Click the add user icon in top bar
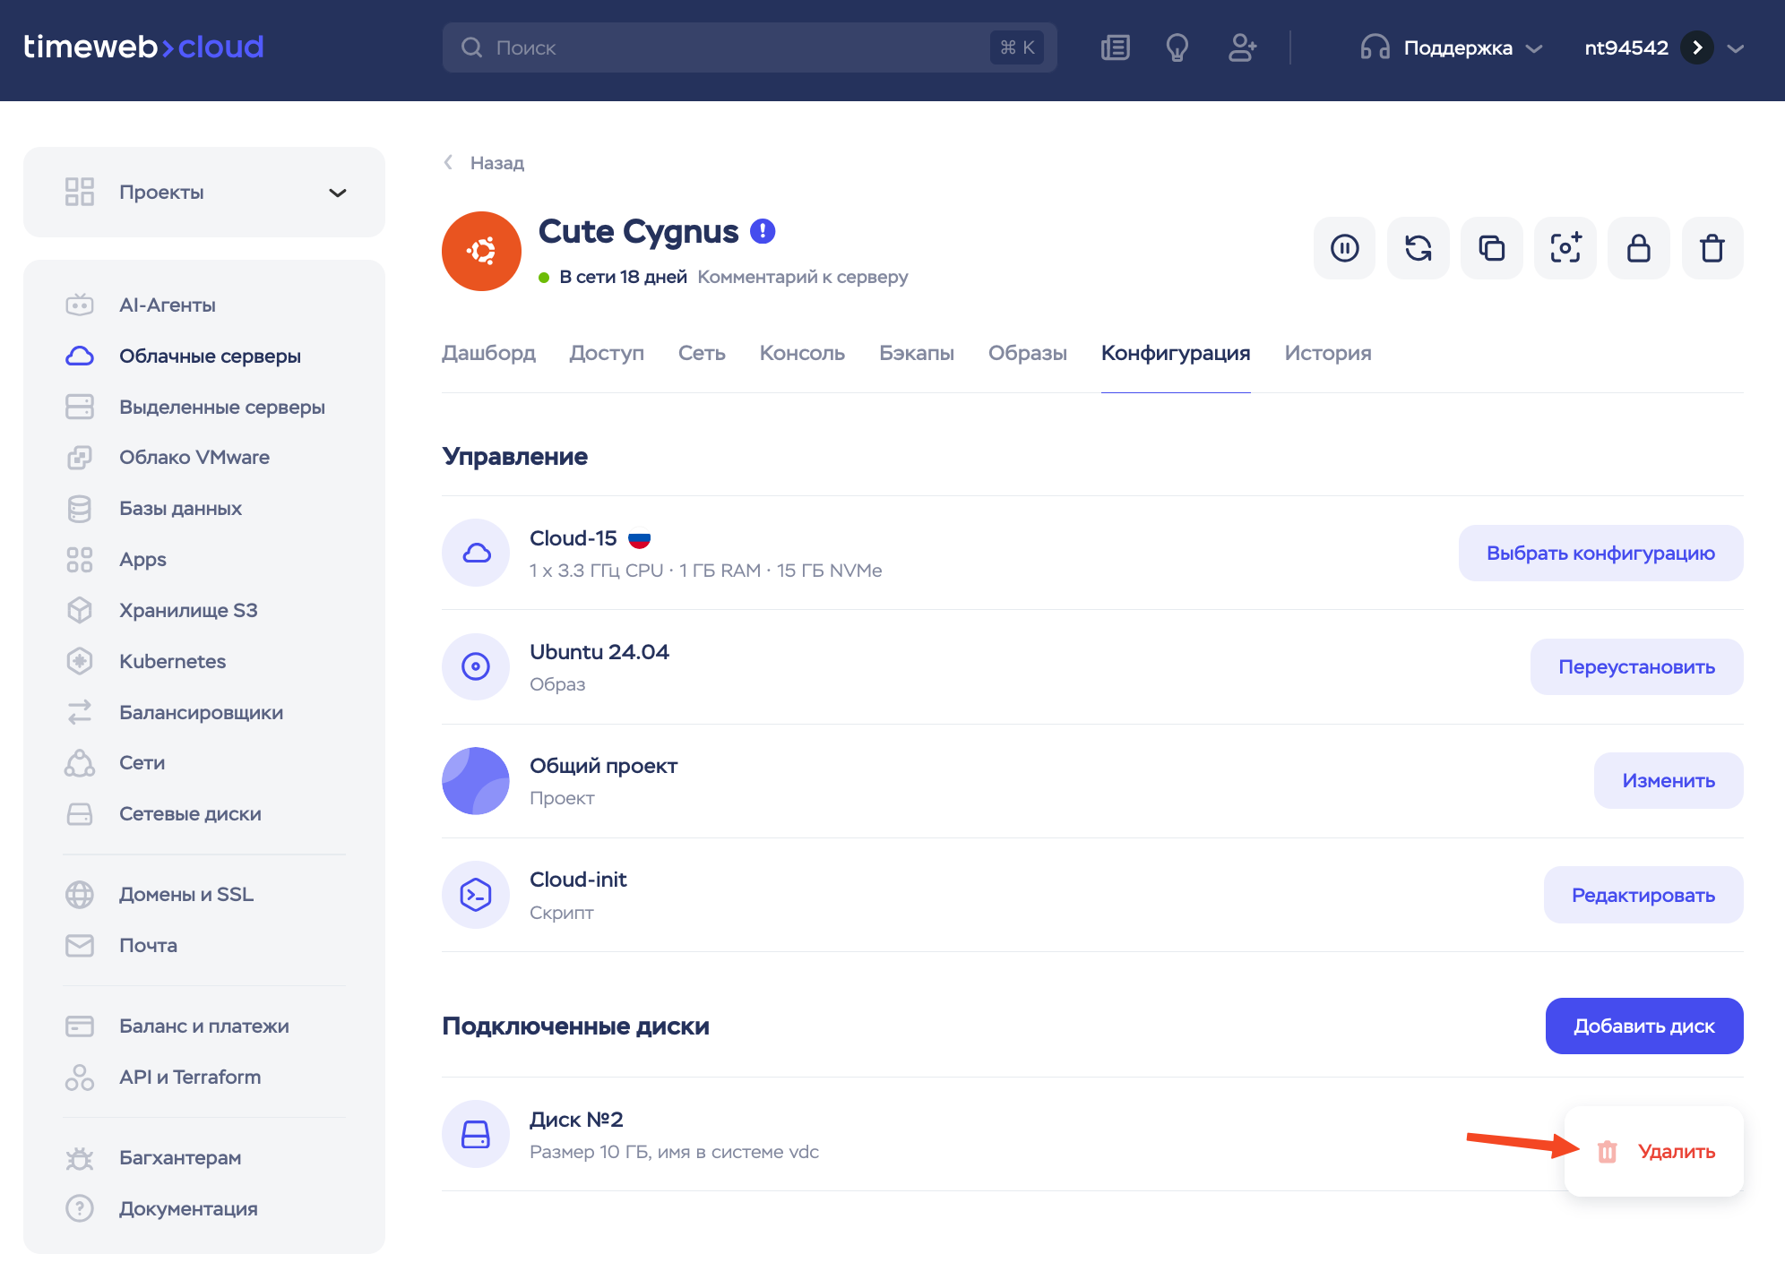 point(1242,47)
